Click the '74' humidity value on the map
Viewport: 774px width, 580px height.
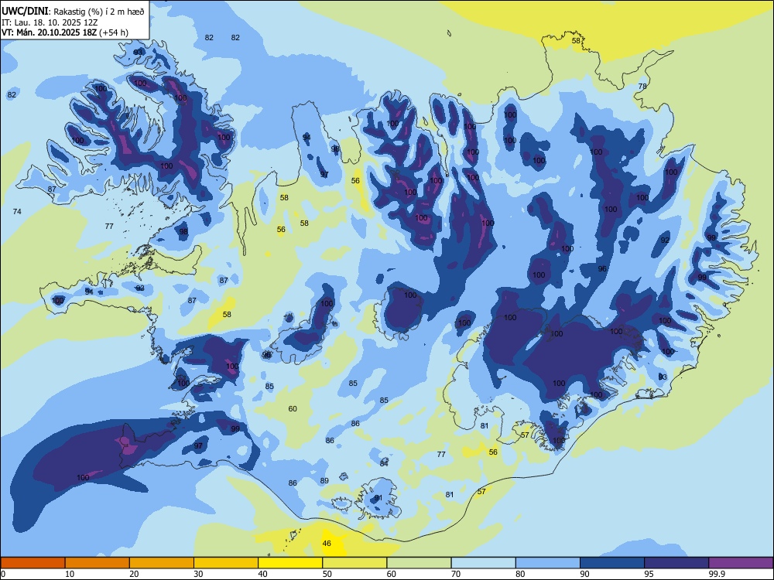coord(17,212)
